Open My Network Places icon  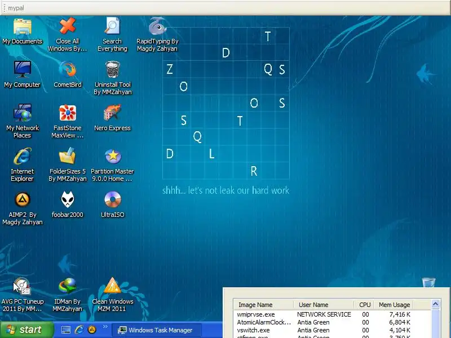(x=22, y=121)
